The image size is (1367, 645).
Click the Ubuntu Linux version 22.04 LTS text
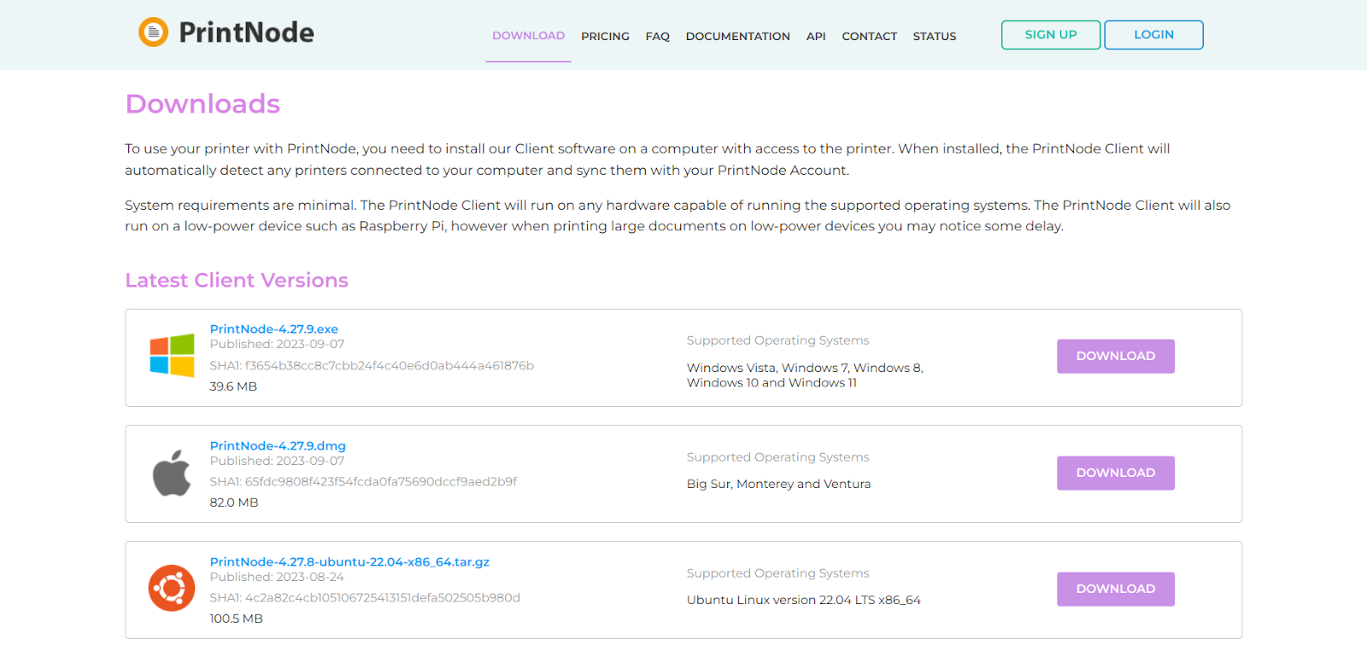tap(804, 601)
